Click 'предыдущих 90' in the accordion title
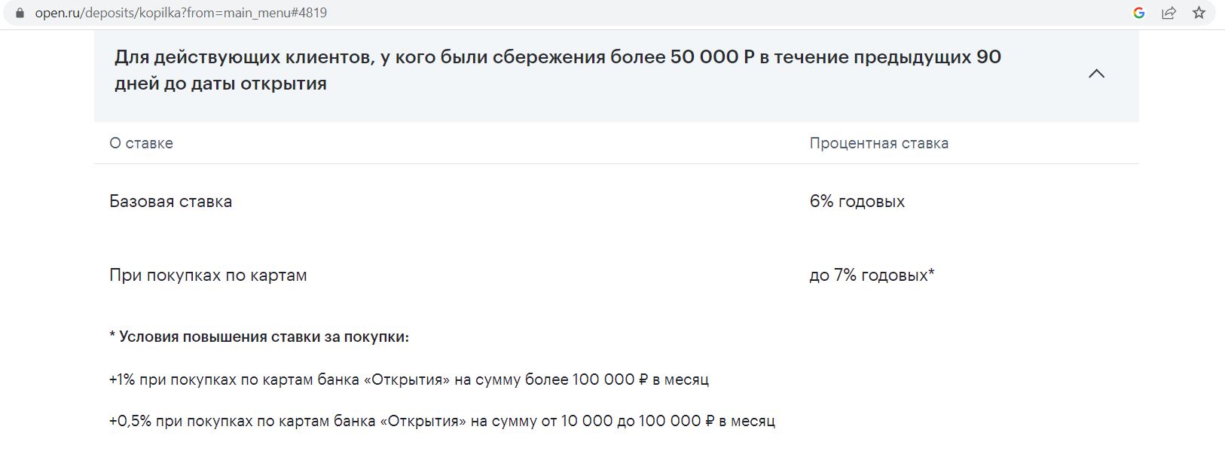This screenshot has height=451, width=1225. [927, 57]
